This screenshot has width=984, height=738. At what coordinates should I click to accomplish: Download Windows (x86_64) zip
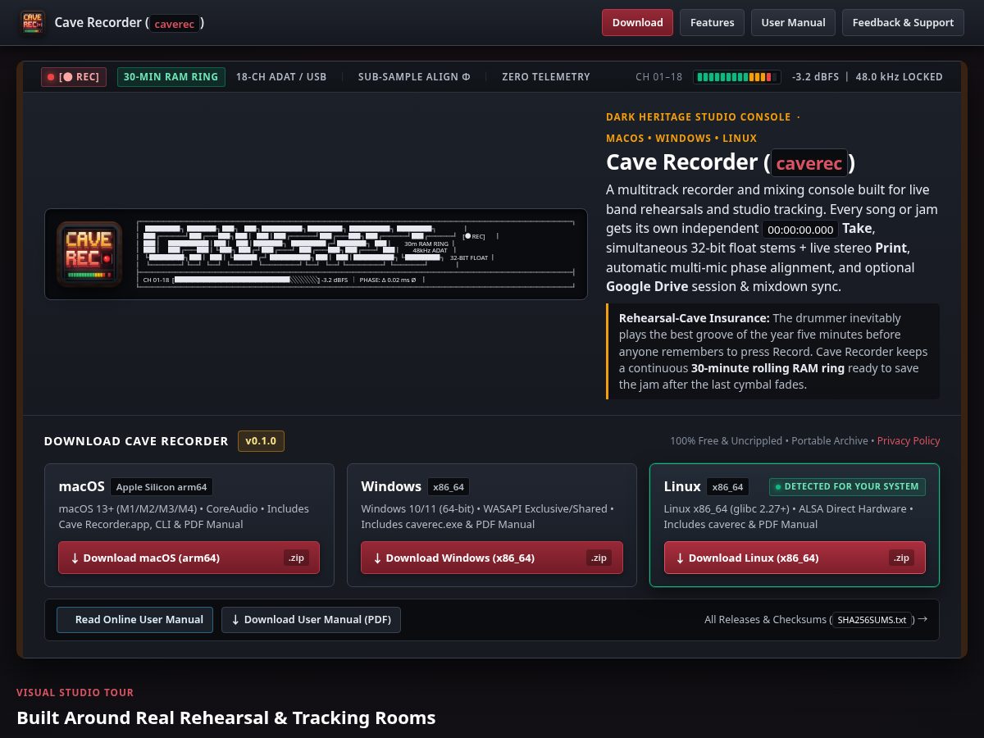pos(492,558)
